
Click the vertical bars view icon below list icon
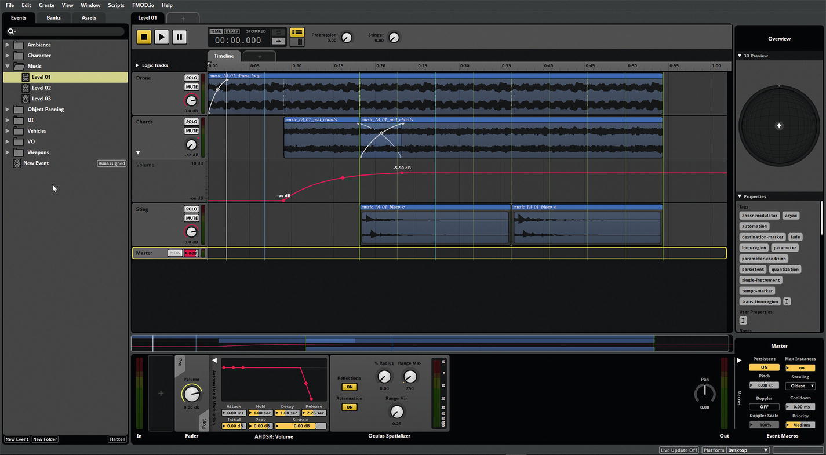(x=297, y=42)
